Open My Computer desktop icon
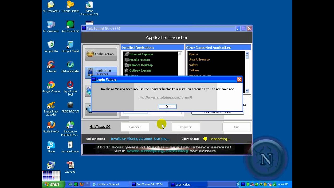The height and width of the screenshot is (188, 334). [x=51, y=27]
